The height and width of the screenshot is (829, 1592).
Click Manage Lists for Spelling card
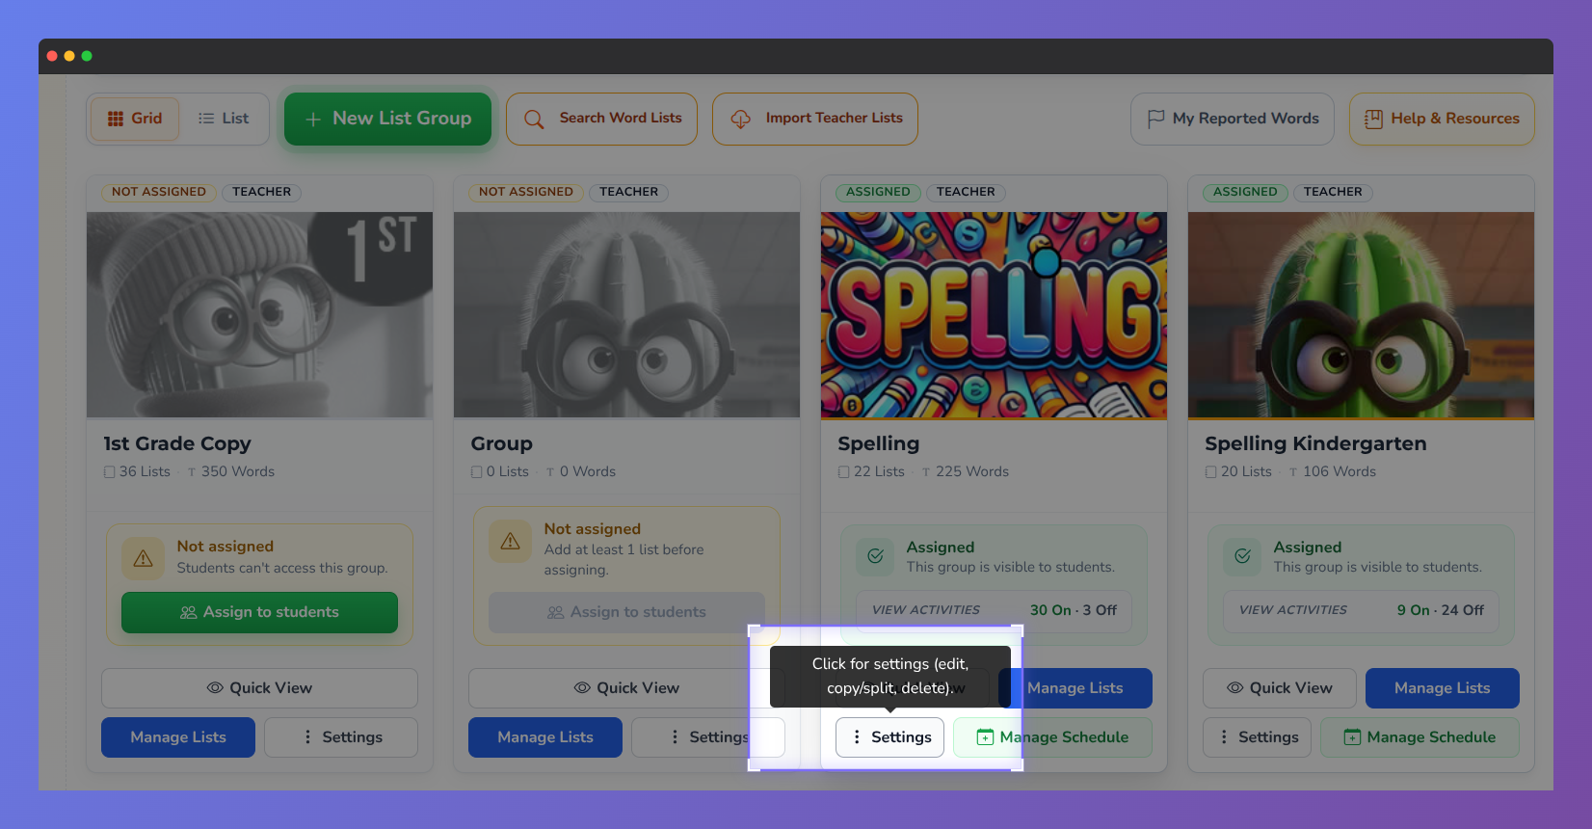point(1075,688)
